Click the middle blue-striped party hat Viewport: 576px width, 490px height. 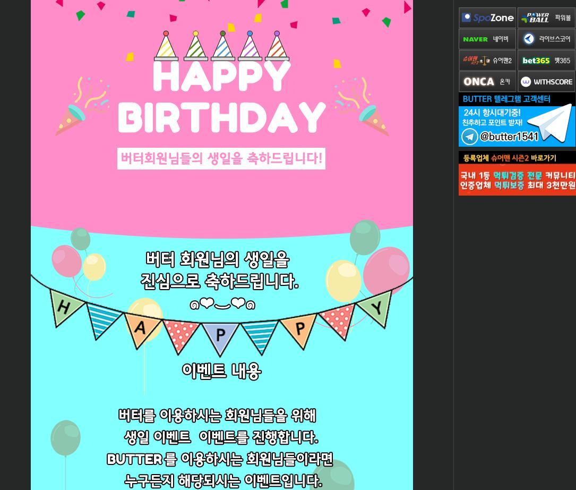coord(222,47)
